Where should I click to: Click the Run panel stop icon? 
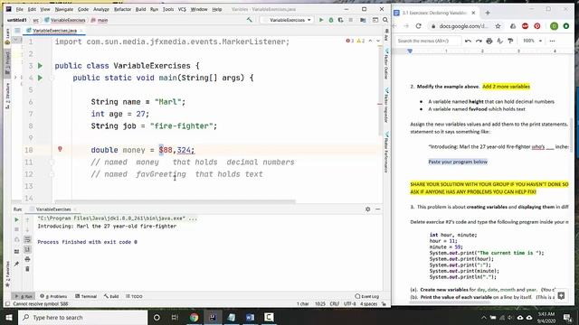click(16, 229)
